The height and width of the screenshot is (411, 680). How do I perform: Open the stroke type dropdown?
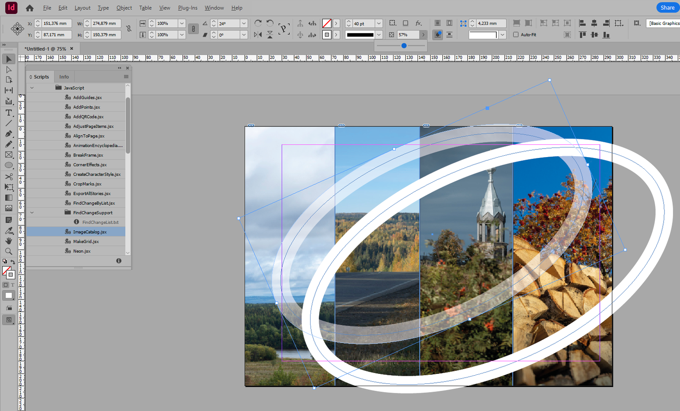(x=379, y=34)
